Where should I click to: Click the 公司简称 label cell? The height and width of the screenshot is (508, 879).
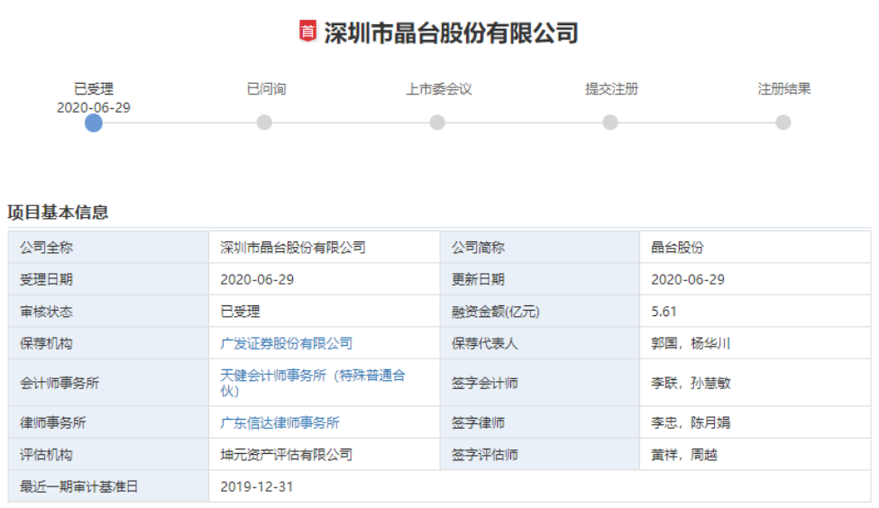point(540,248)
